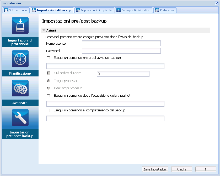This screenshot has height=176, width=220.
Task: Click the Impostazioni di backup tab icon
Action: click(34, 10)
